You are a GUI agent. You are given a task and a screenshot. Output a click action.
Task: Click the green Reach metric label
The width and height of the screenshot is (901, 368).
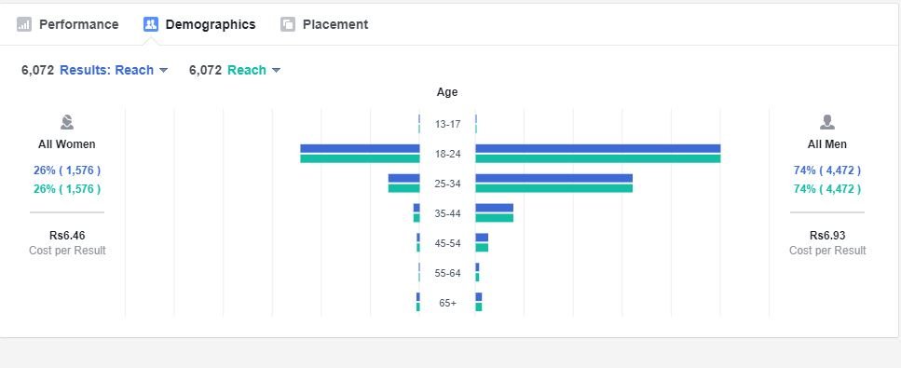[247, 70]
